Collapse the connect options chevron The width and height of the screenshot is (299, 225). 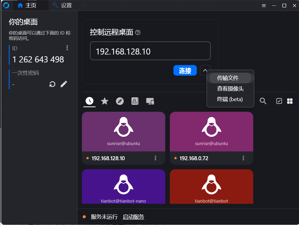205,70
